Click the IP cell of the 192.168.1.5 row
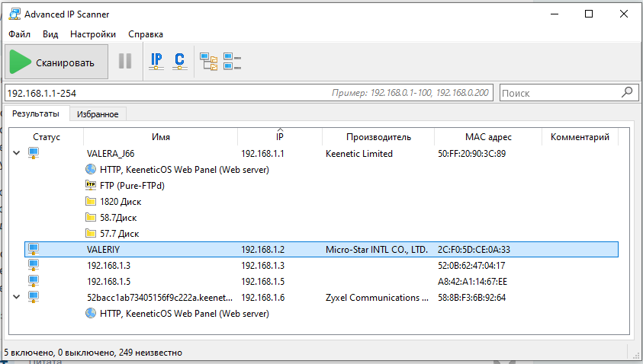The height and width of the screenshot is (364, 643). click(262, 281)
